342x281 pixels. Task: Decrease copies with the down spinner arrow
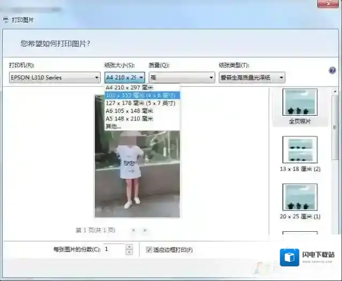coord(129,252)
